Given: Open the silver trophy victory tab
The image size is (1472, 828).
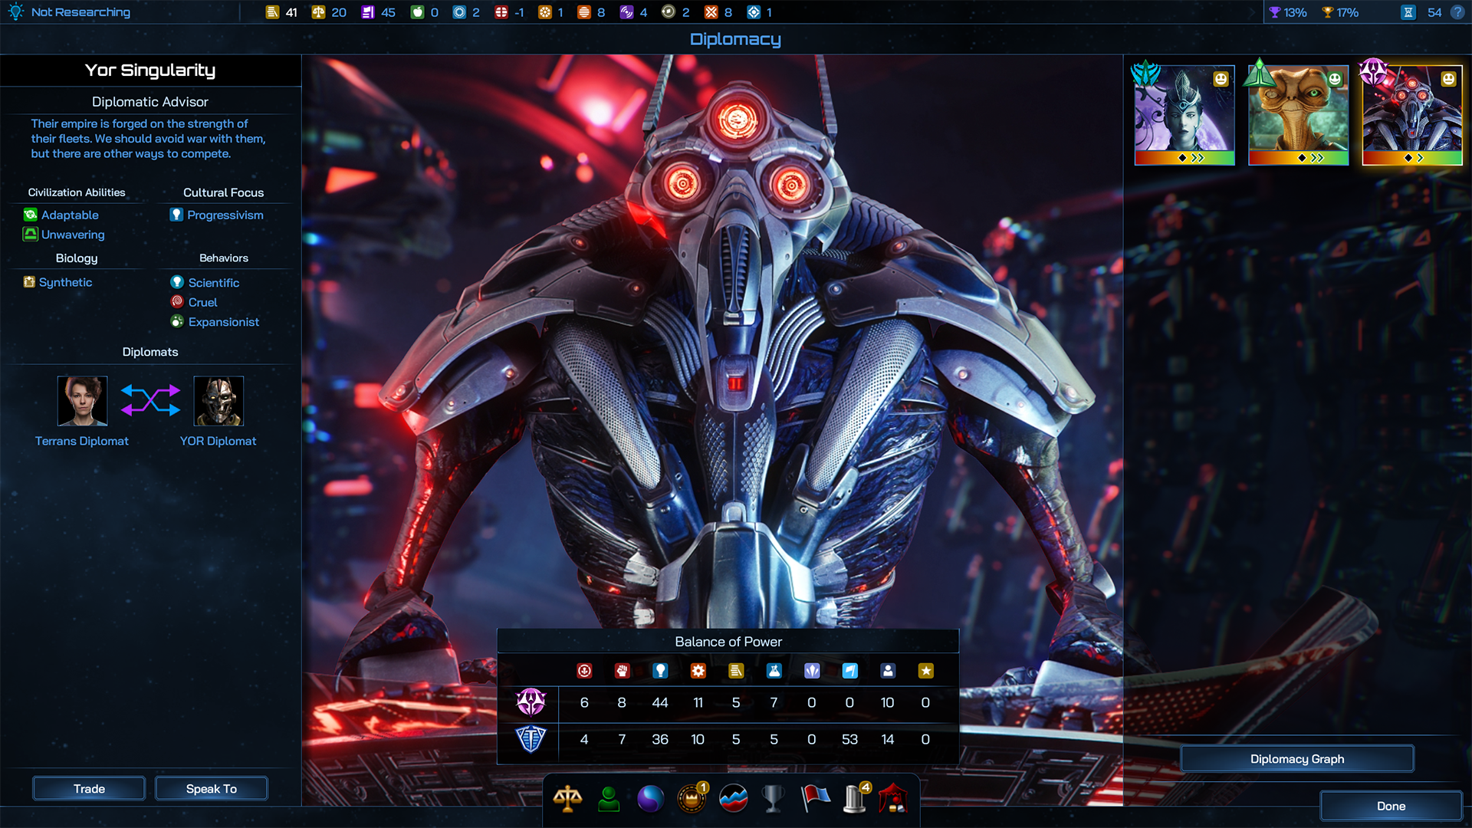Looking at the screenshot, I should 774,799.
